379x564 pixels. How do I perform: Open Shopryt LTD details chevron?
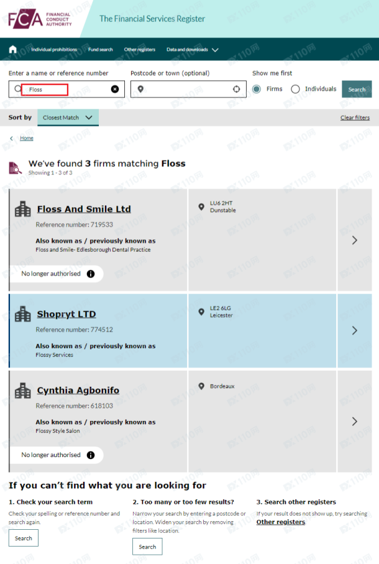tap(355, 331)
